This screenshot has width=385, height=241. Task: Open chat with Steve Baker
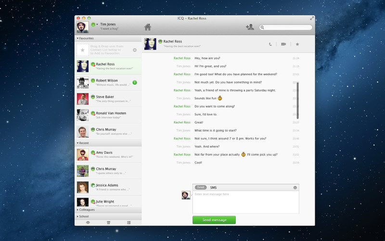pos(108,99)
